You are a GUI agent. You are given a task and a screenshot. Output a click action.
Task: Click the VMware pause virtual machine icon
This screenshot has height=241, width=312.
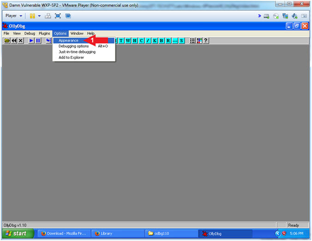(32, 16)
